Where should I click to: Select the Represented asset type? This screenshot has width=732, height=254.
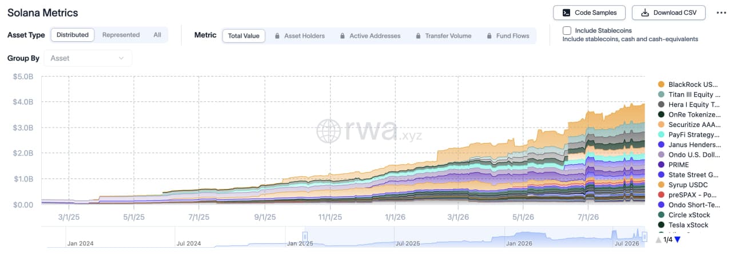[x=121, y=35]
